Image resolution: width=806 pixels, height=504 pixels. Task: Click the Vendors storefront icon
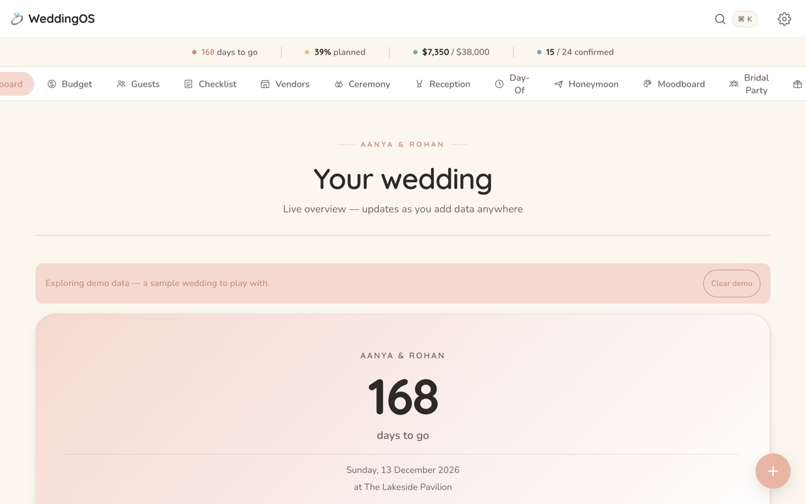pyautogui.click(x=265, y=84)
